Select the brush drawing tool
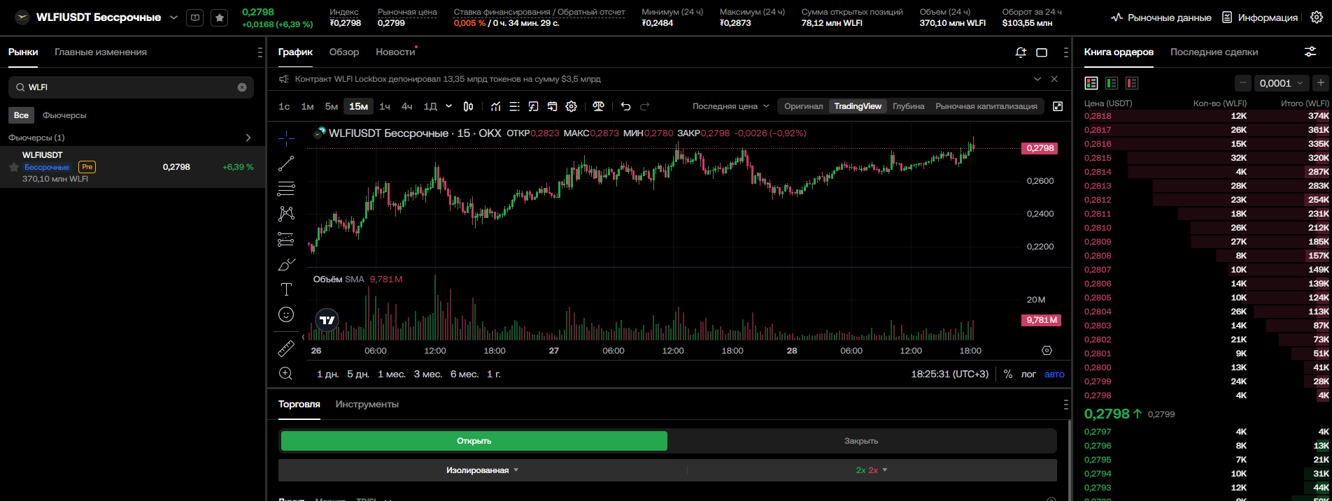Viewport: 1332px width, 501px height. tap(286, 264)
